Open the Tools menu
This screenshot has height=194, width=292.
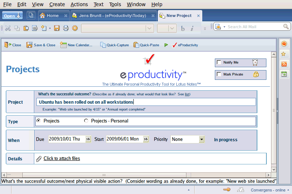pos(115,4)
